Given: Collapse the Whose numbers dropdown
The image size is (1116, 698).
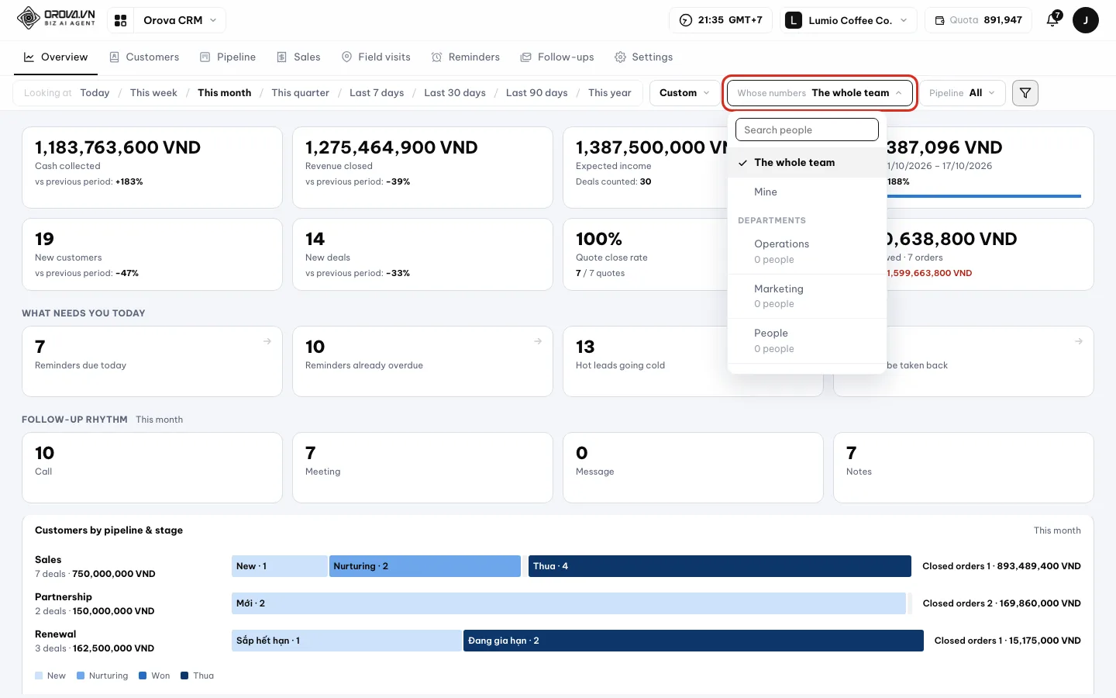Looking at the screenshot, I should coord(820,93).
